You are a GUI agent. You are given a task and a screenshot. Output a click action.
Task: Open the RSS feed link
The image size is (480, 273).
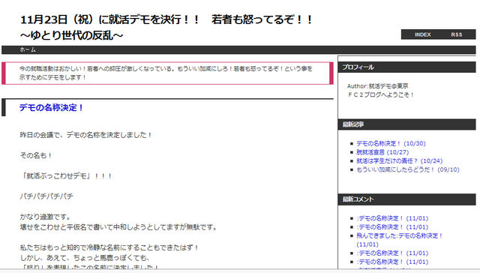pos(457,34)
